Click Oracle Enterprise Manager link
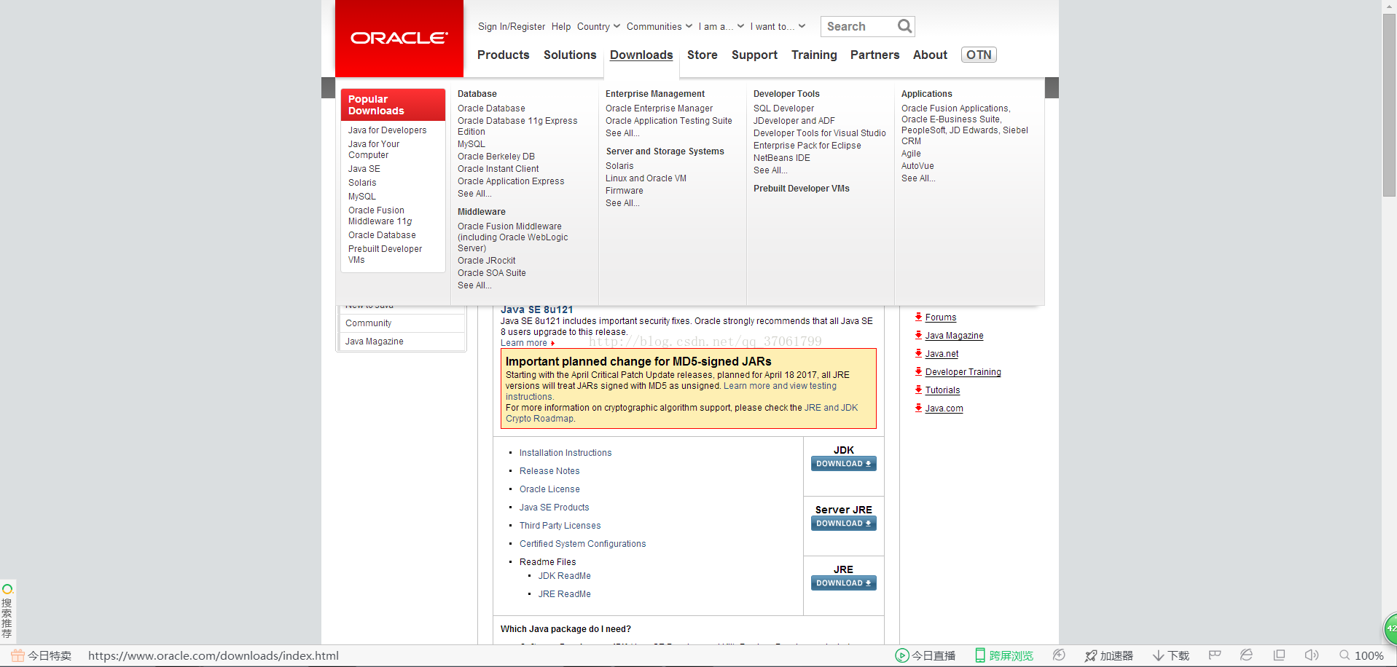The width and height of the screenshot is (1397, 667). point(659,108)
